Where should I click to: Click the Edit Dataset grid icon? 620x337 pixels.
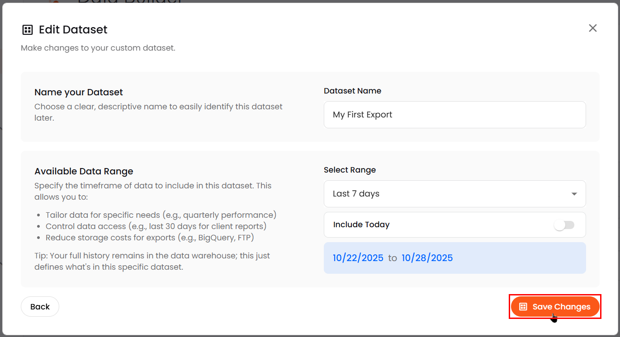pyautogui.click(x=28, y=30)
